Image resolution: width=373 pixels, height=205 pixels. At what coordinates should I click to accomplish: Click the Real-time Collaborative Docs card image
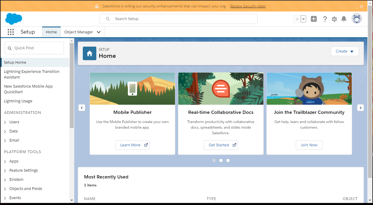(221, 88)
